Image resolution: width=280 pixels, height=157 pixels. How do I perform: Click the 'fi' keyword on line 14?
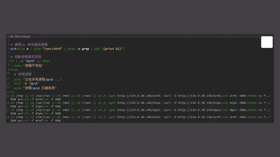click(x=12, y=92)
